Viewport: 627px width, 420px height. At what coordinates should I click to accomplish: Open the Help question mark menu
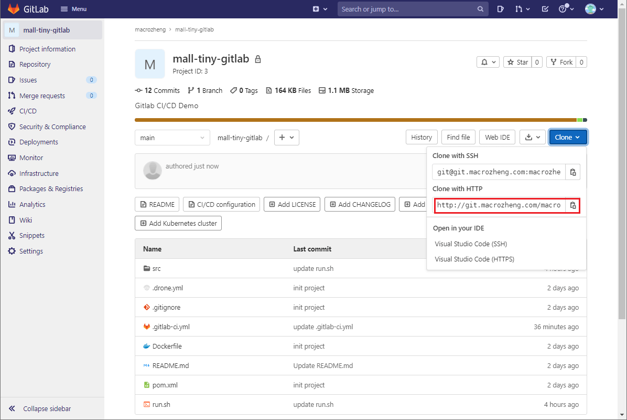pyautogui.click(x=566, y=9)
